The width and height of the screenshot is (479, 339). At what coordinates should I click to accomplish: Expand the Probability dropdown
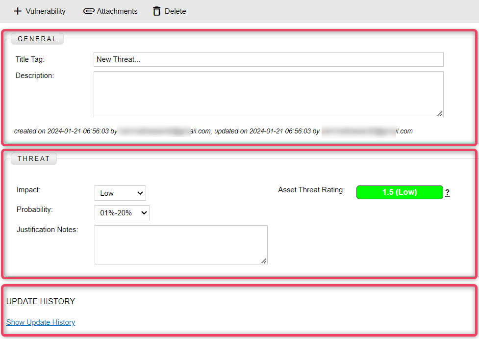pos(122,213)
